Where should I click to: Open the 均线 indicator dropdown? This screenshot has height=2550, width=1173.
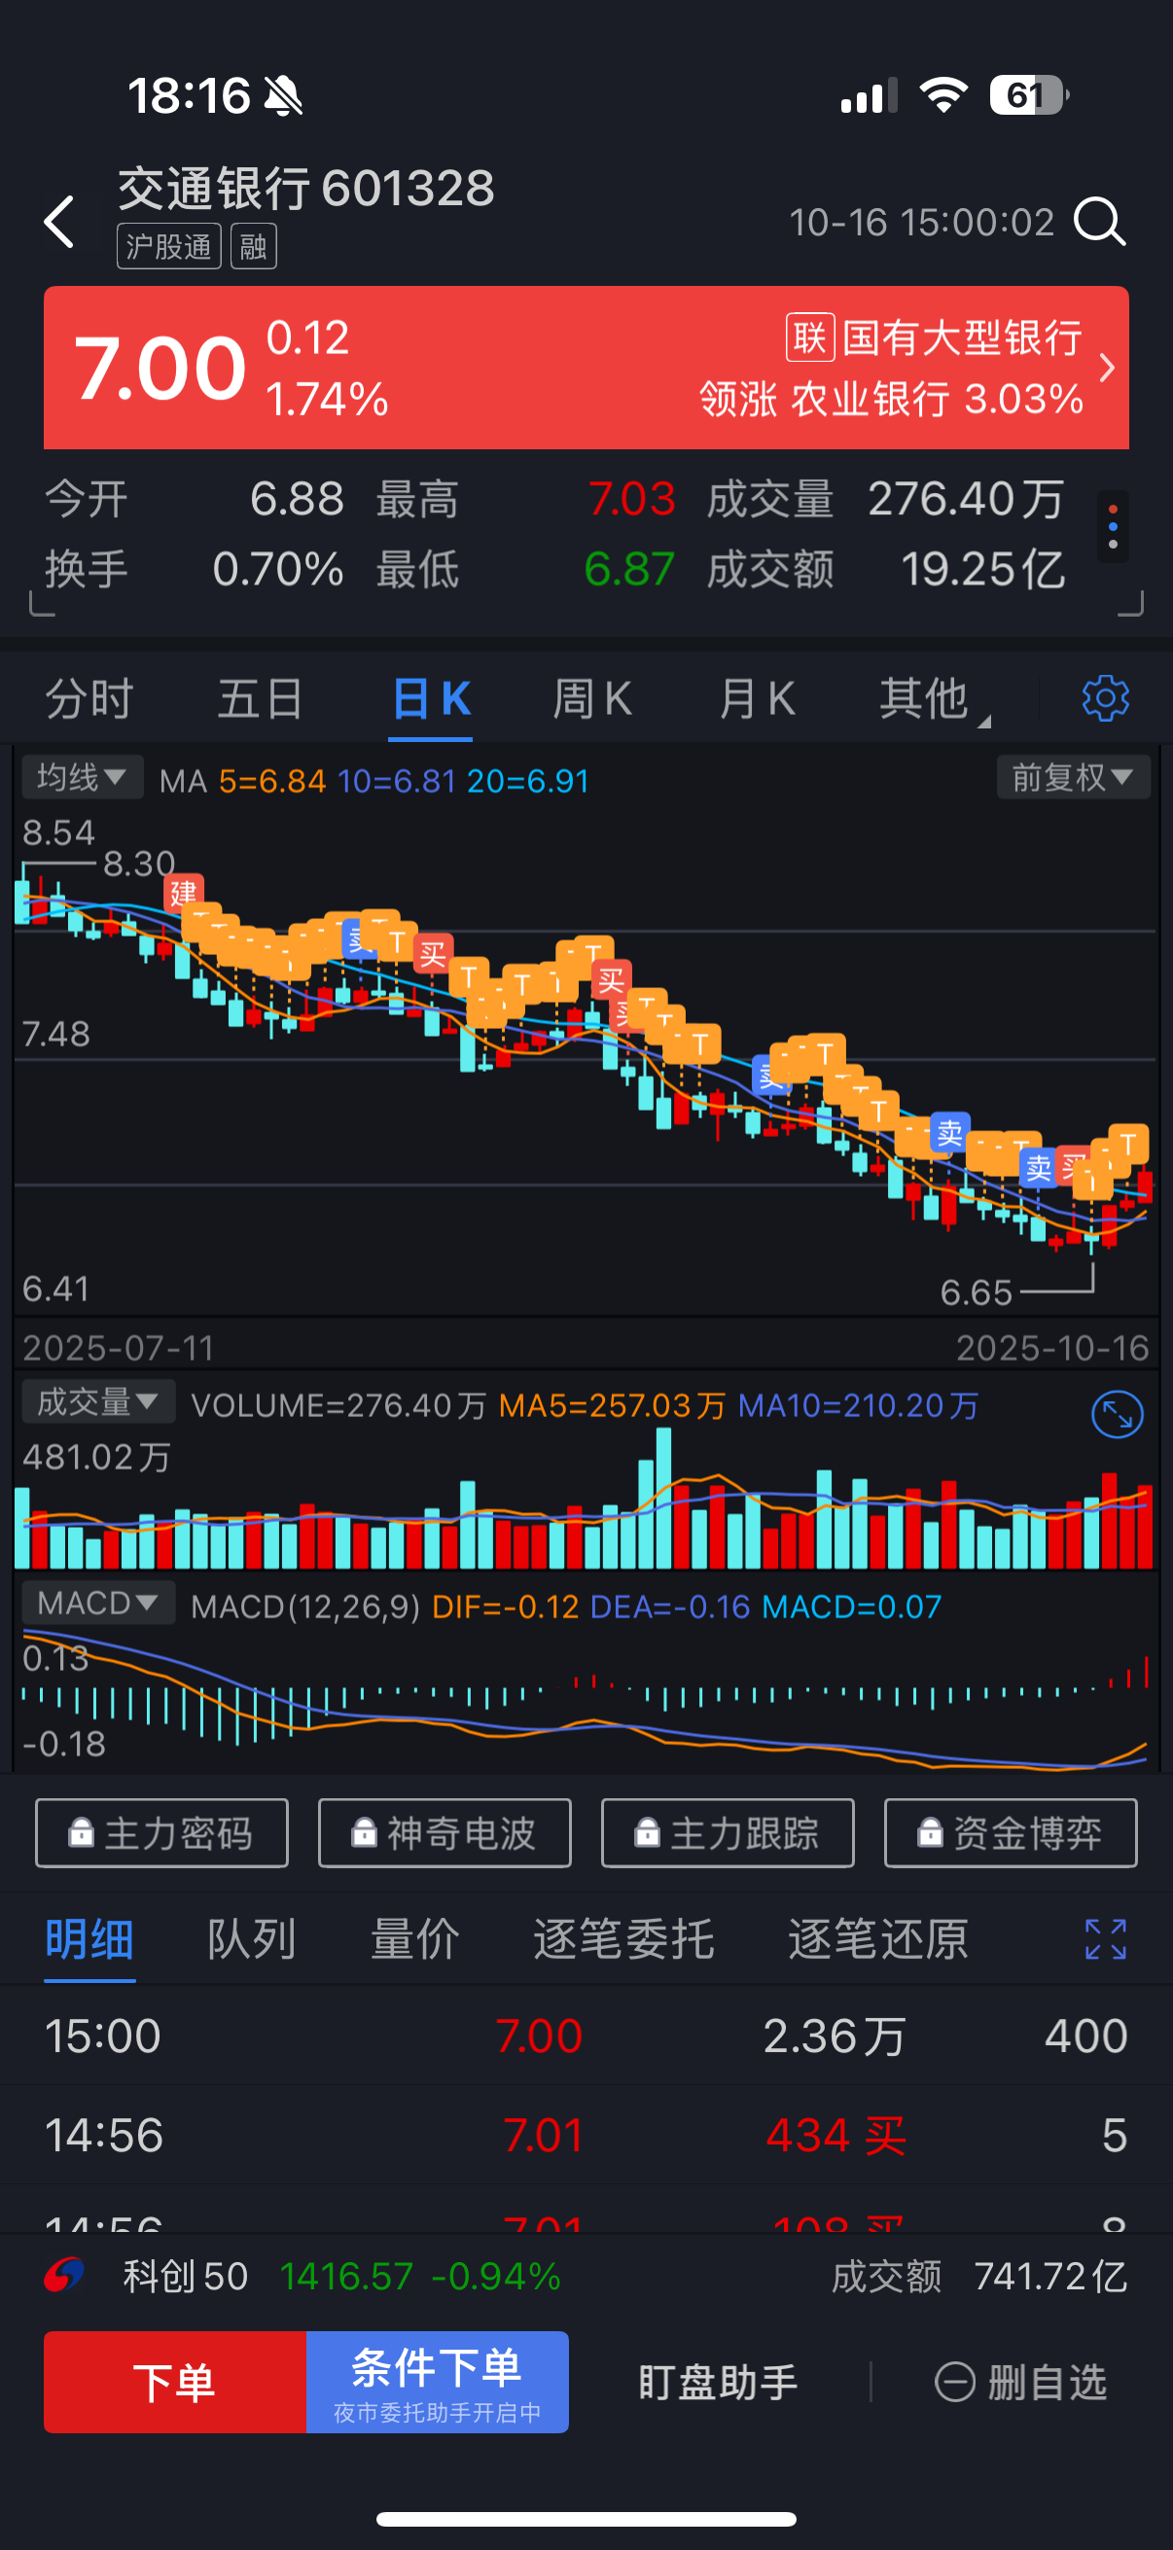[x=82, y=777]
